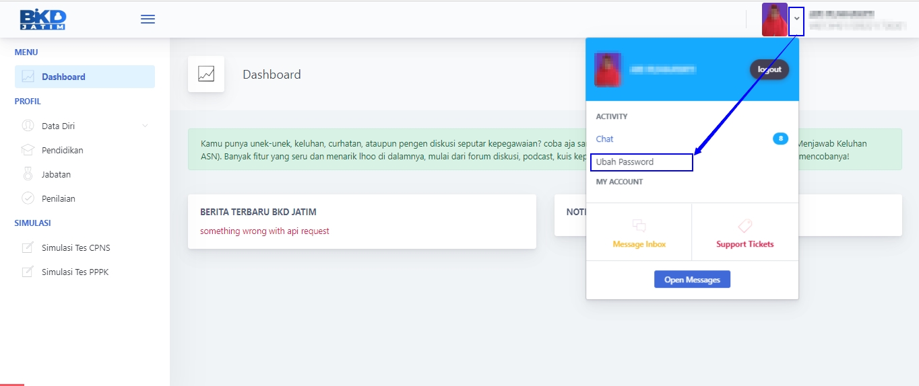The height and width of the screenshot is (386, 919).
Task: Open the Ubah Password link
Action: [625, 162]
